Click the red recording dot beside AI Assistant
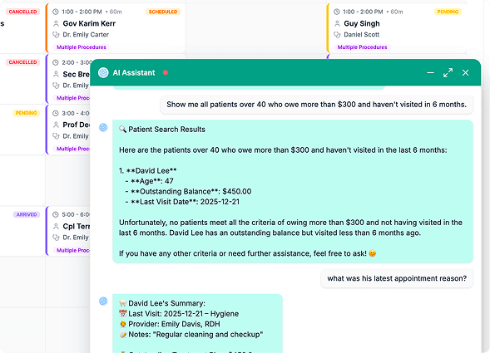Viewport: 490px width, 353px height. [166, 73]
